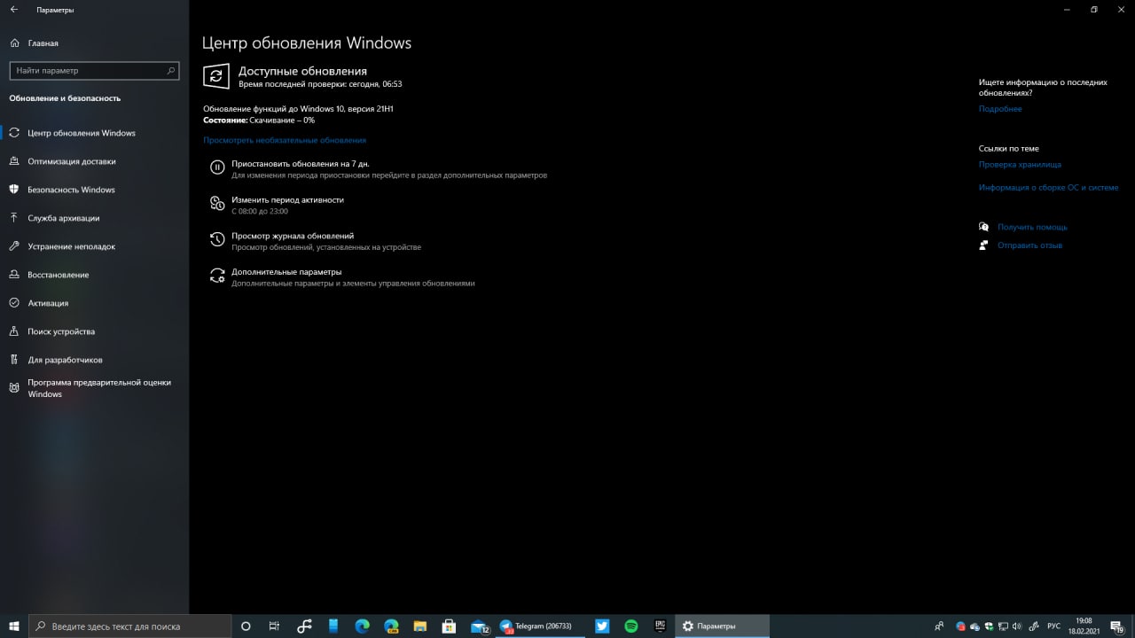The width and height of the screenshot is (1135, 638).
Task: Open Восстановление section
Action: coord(58,275)
